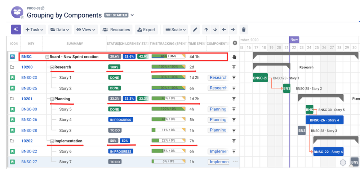This screenshot has width=360, height=169.
Task: Click the arrow-to-top icon on Research row
Action: pos(234,67)
